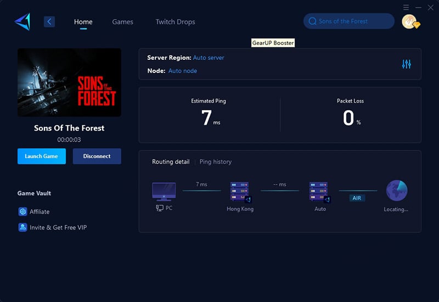Screen dimensions: 439x302
Task: Select the Auto server region link
Action: click(209, 58)
